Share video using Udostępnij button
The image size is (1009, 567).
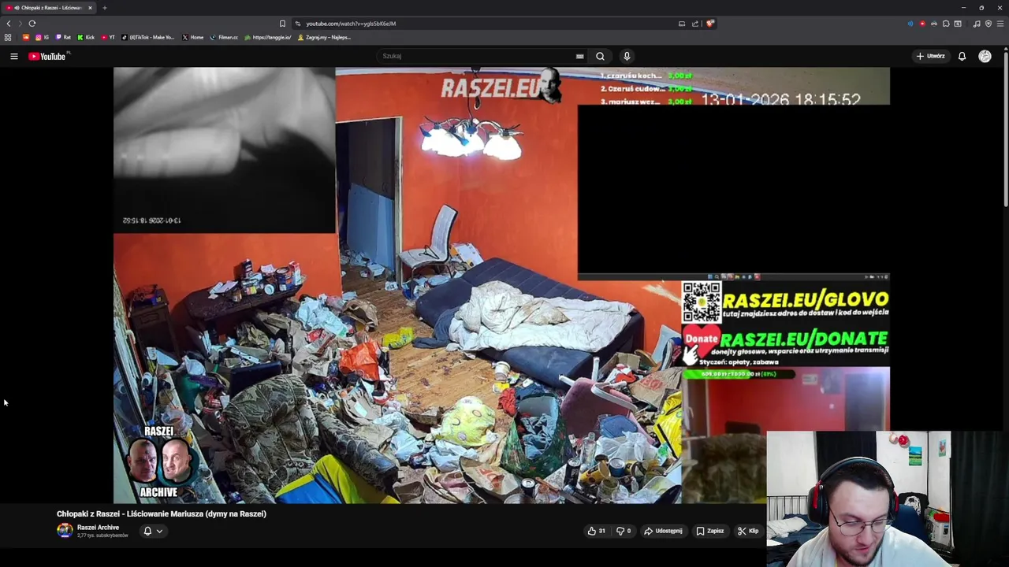663,531
